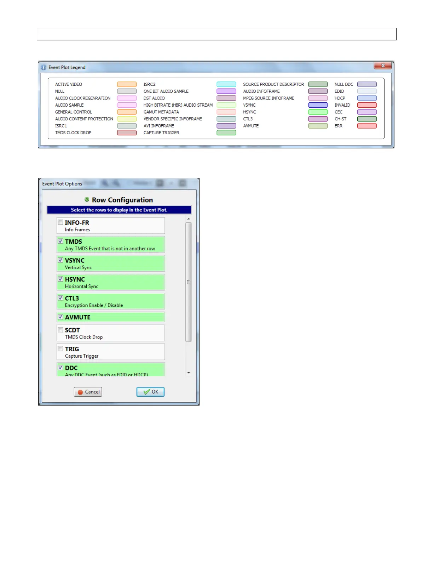Image resolution: width=433 pixels, height=561 pixels.
Task: Click the green Row Configuration bullet icon
Action: tap(87, 199)
